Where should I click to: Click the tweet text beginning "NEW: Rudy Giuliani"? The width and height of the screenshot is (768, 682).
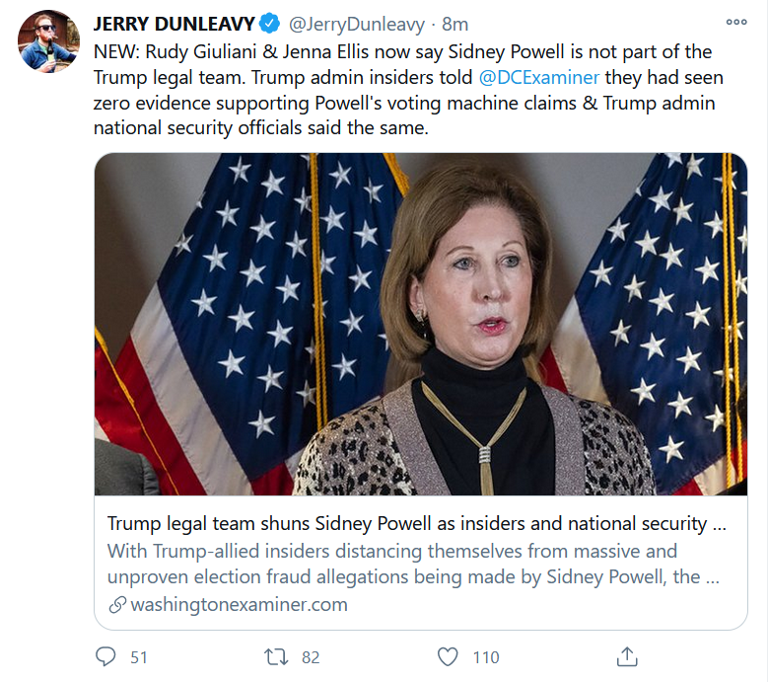402,89
